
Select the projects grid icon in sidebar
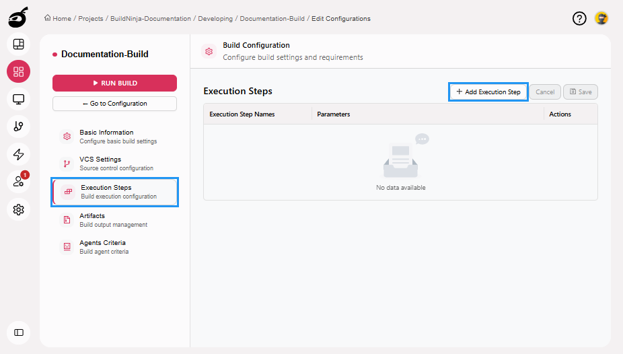[x=19, y=71]
